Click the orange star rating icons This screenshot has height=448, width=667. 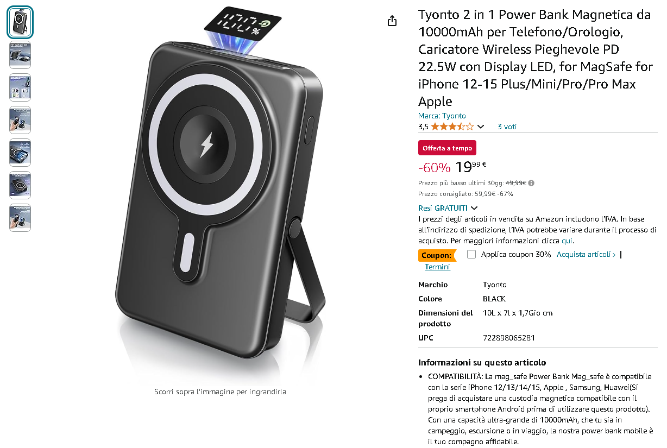point(452,127)
